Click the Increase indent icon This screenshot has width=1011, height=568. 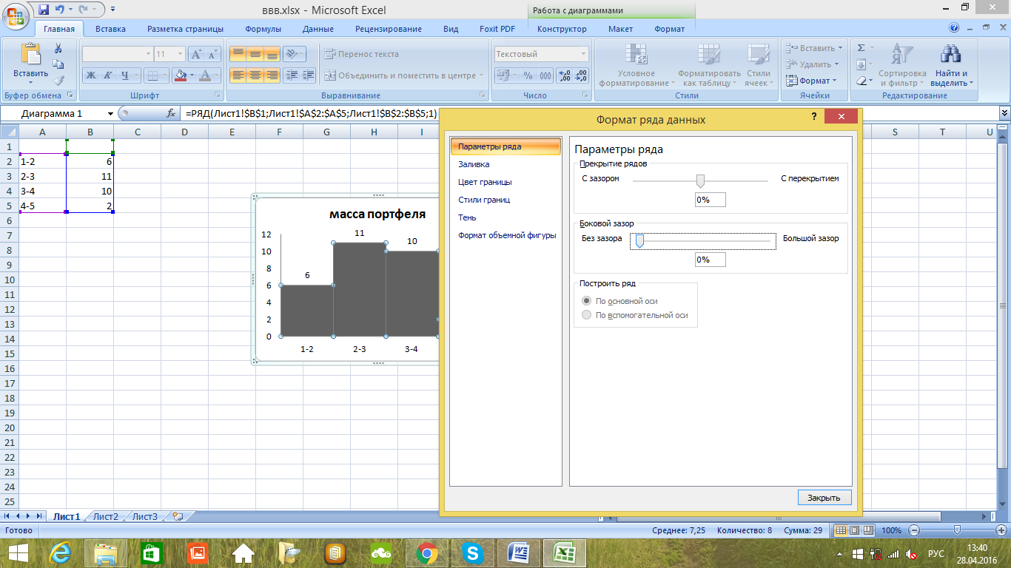(308, 75)
